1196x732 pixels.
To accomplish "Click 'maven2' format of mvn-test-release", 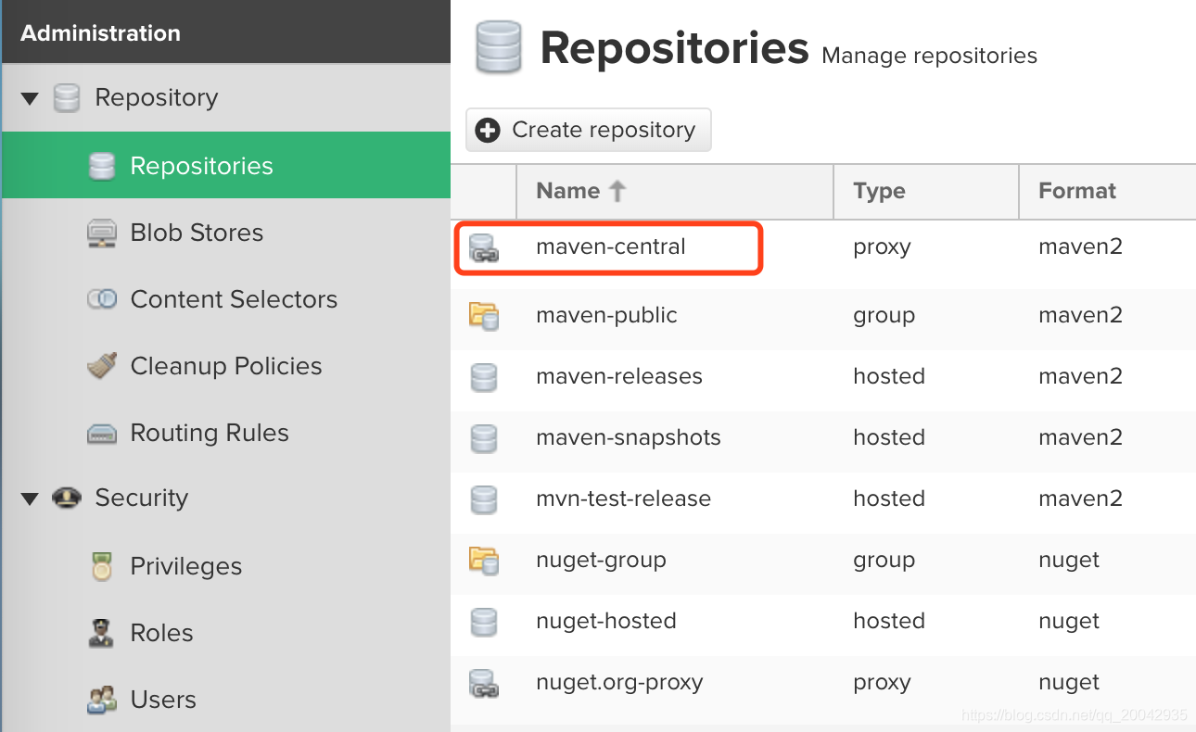I will (x=1081, y=499).
